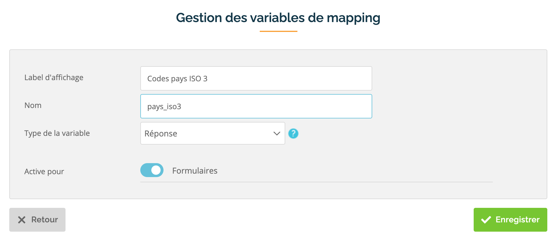Image resolution: width=556 pixels, height=245 pixels.
Task: Click the Formulaires label next to switch
Action: pyautogui.click(x=195, y=171)
